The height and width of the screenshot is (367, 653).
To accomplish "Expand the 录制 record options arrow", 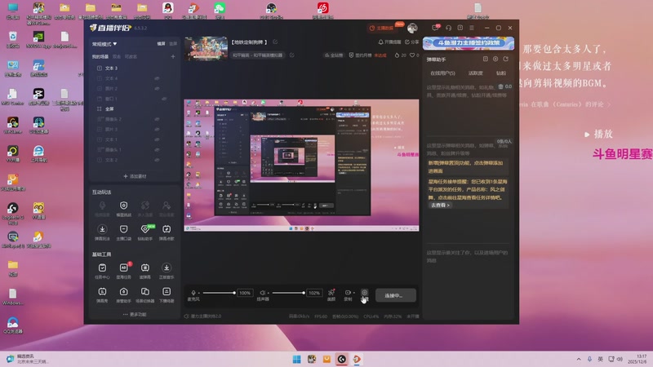I will [354, 293].
